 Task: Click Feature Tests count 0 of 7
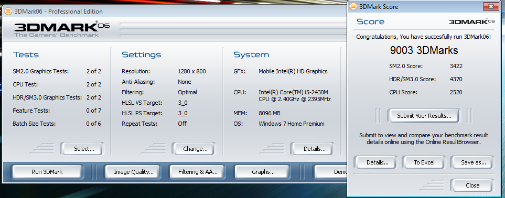pos(94,111)
